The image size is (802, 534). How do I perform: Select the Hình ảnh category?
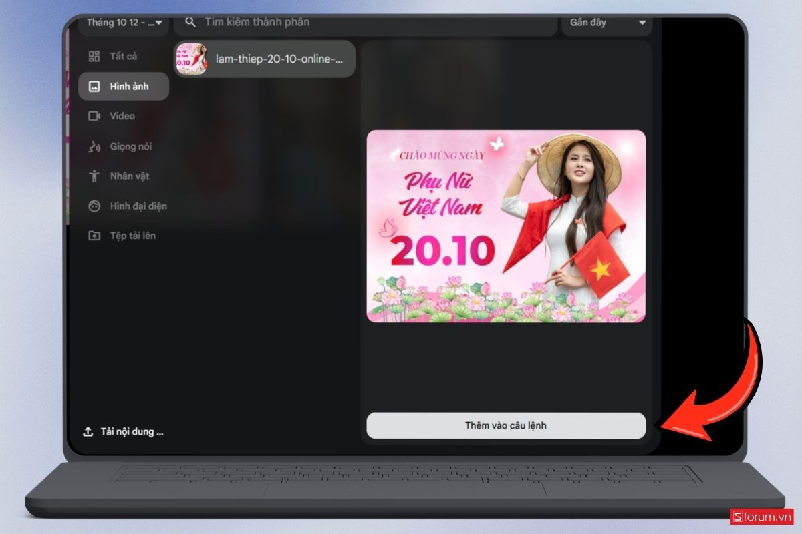(x=123, y=87)
